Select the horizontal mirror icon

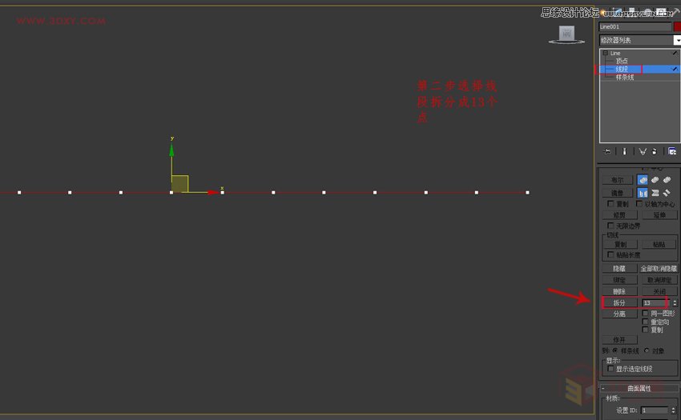643,193
